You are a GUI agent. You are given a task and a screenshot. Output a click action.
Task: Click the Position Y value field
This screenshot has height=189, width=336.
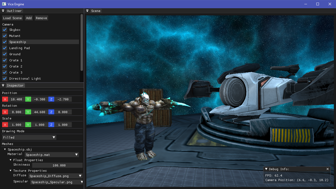(x=40, y=99)
